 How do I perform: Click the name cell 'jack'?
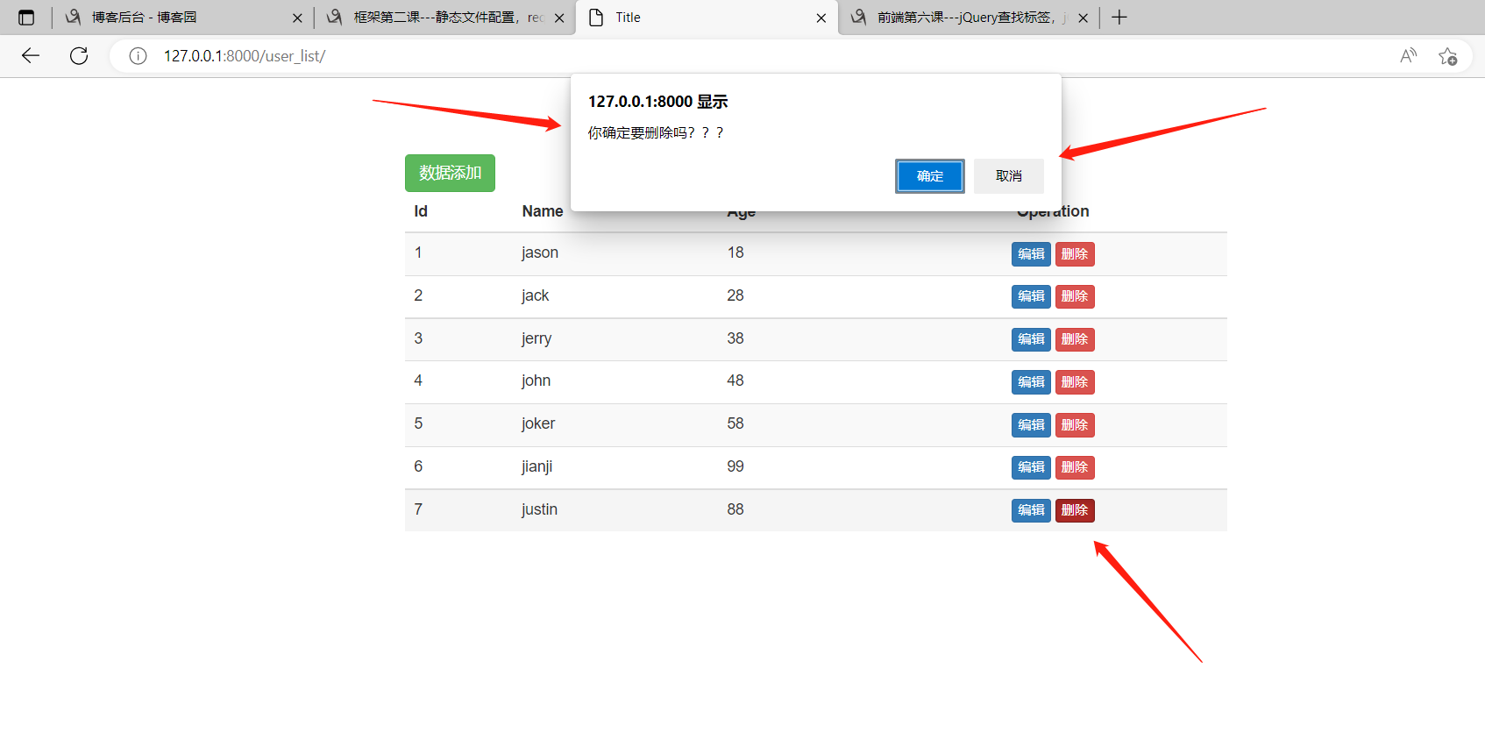click(x=535, y=295)
